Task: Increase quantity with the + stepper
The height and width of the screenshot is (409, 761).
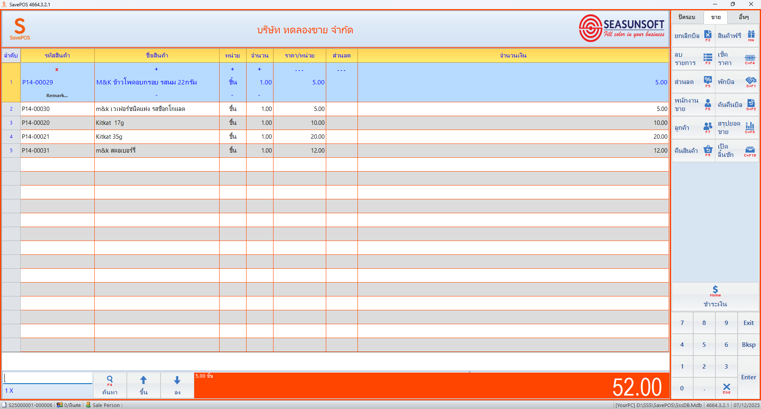Action: [x=260, y=69]
